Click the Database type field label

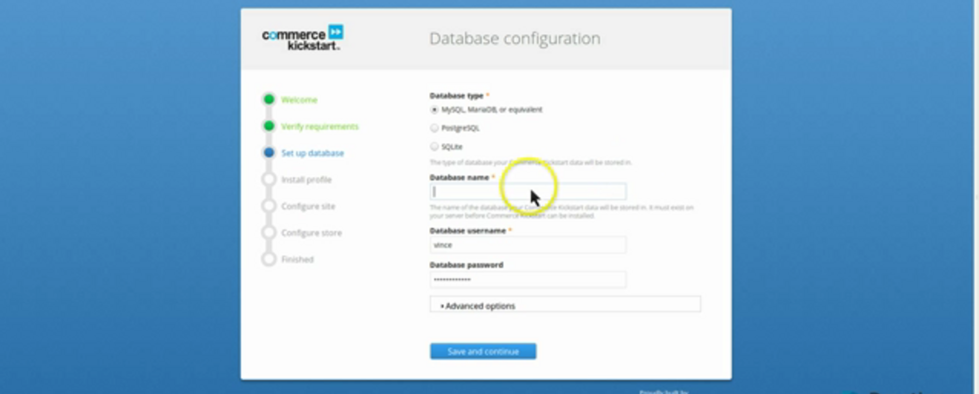(456, 96)
